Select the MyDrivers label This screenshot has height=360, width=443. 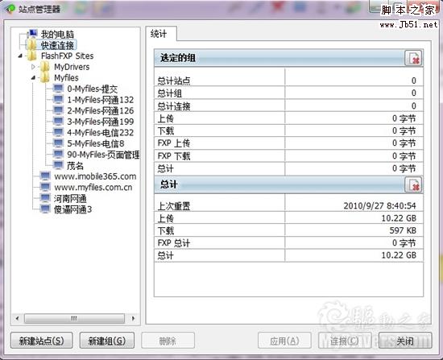tap(72, 67)
